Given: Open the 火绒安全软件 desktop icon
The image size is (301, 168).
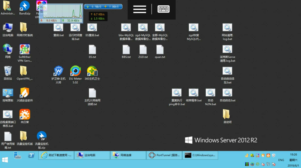Looking at the screenshot, I should (x=25, y=93).
